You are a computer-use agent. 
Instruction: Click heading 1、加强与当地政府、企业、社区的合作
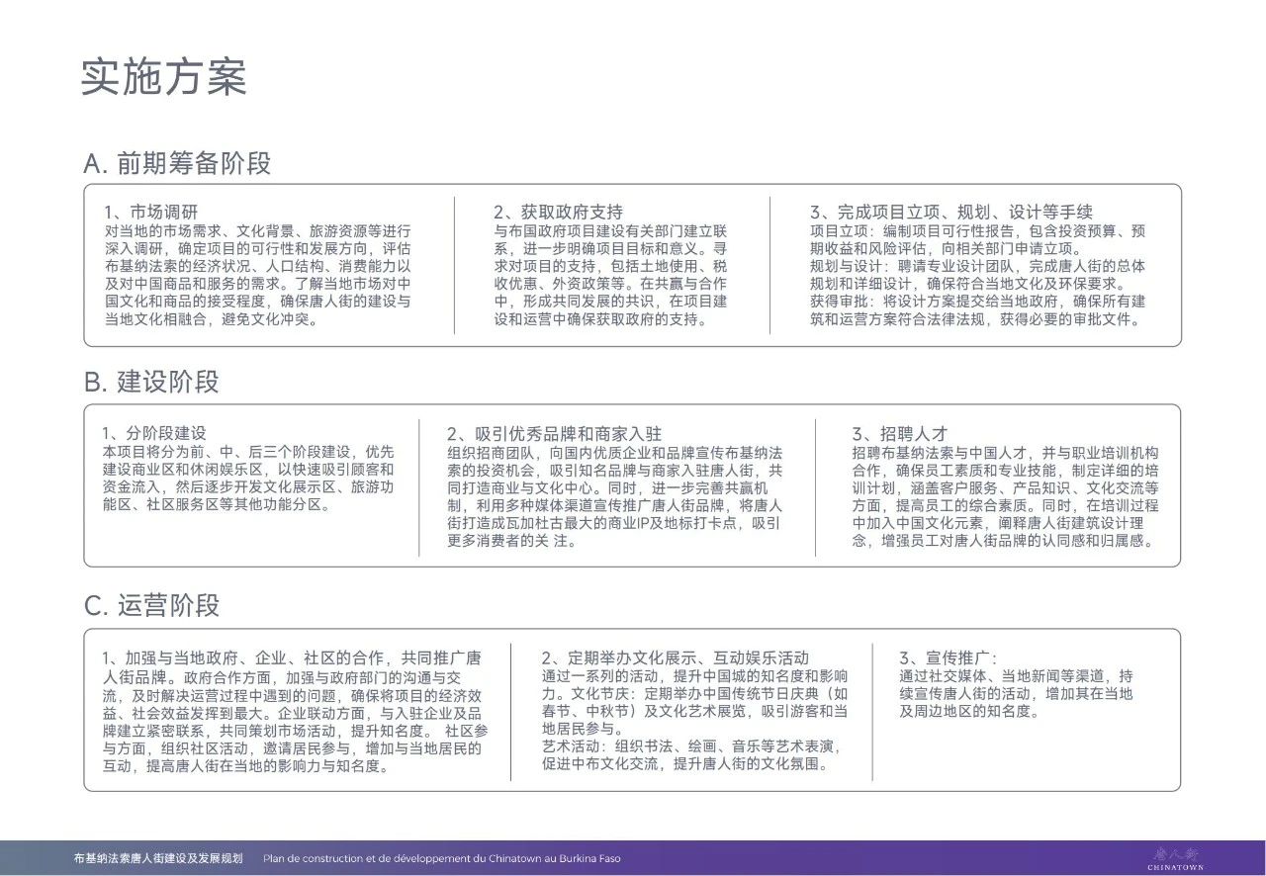[246, 657]
